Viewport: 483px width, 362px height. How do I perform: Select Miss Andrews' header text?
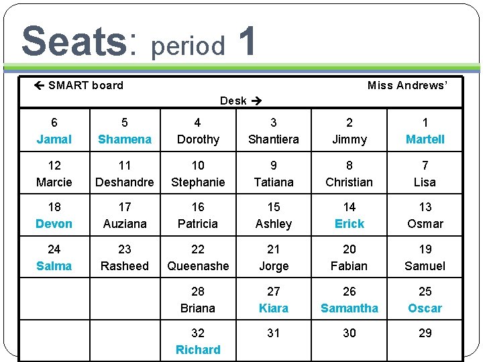click(407, 85)
